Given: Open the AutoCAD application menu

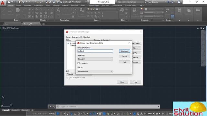Looking at the screenshot, I should 3,3.
